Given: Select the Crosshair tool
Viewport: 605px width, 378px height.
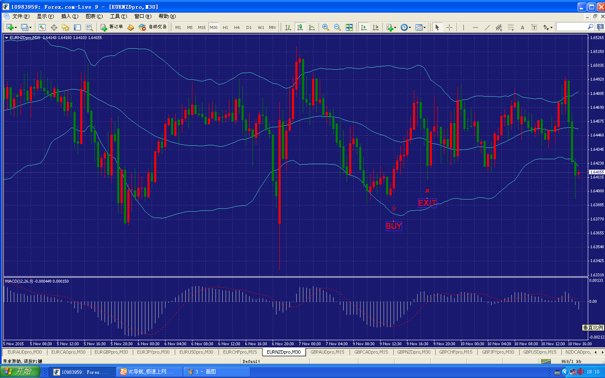Looking at the screenshot, I should tap(449, 27).
